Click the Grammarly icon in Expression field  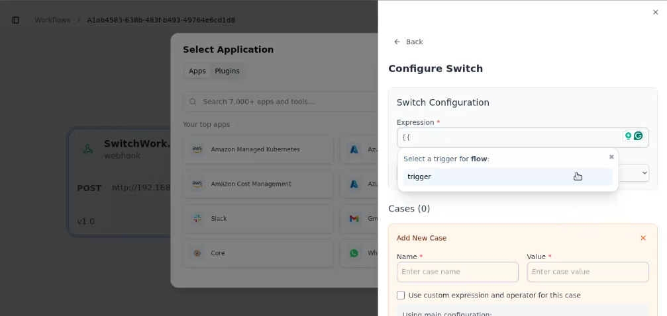click(x=639, y=136)
